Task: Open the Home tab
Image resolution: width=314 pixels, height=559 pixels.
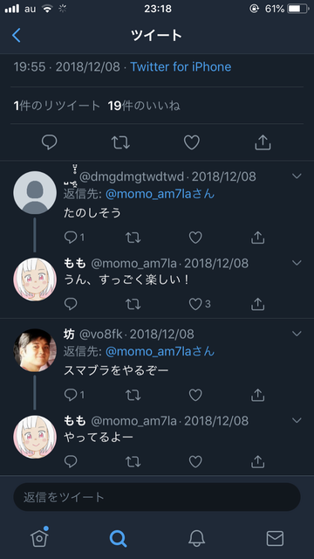Action: [x=39, y=537]
